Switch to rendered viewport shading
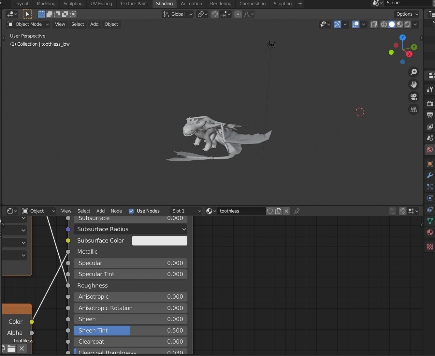The height and width of the screenshot is (356, 435). [x=408, y=24]
